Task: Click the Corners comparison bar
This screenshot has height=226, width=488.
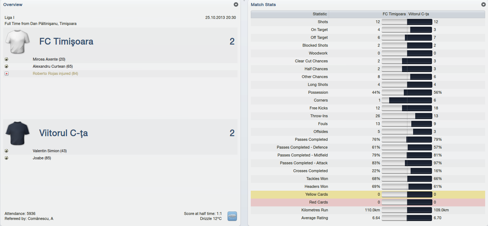Action: coord(407,100)
